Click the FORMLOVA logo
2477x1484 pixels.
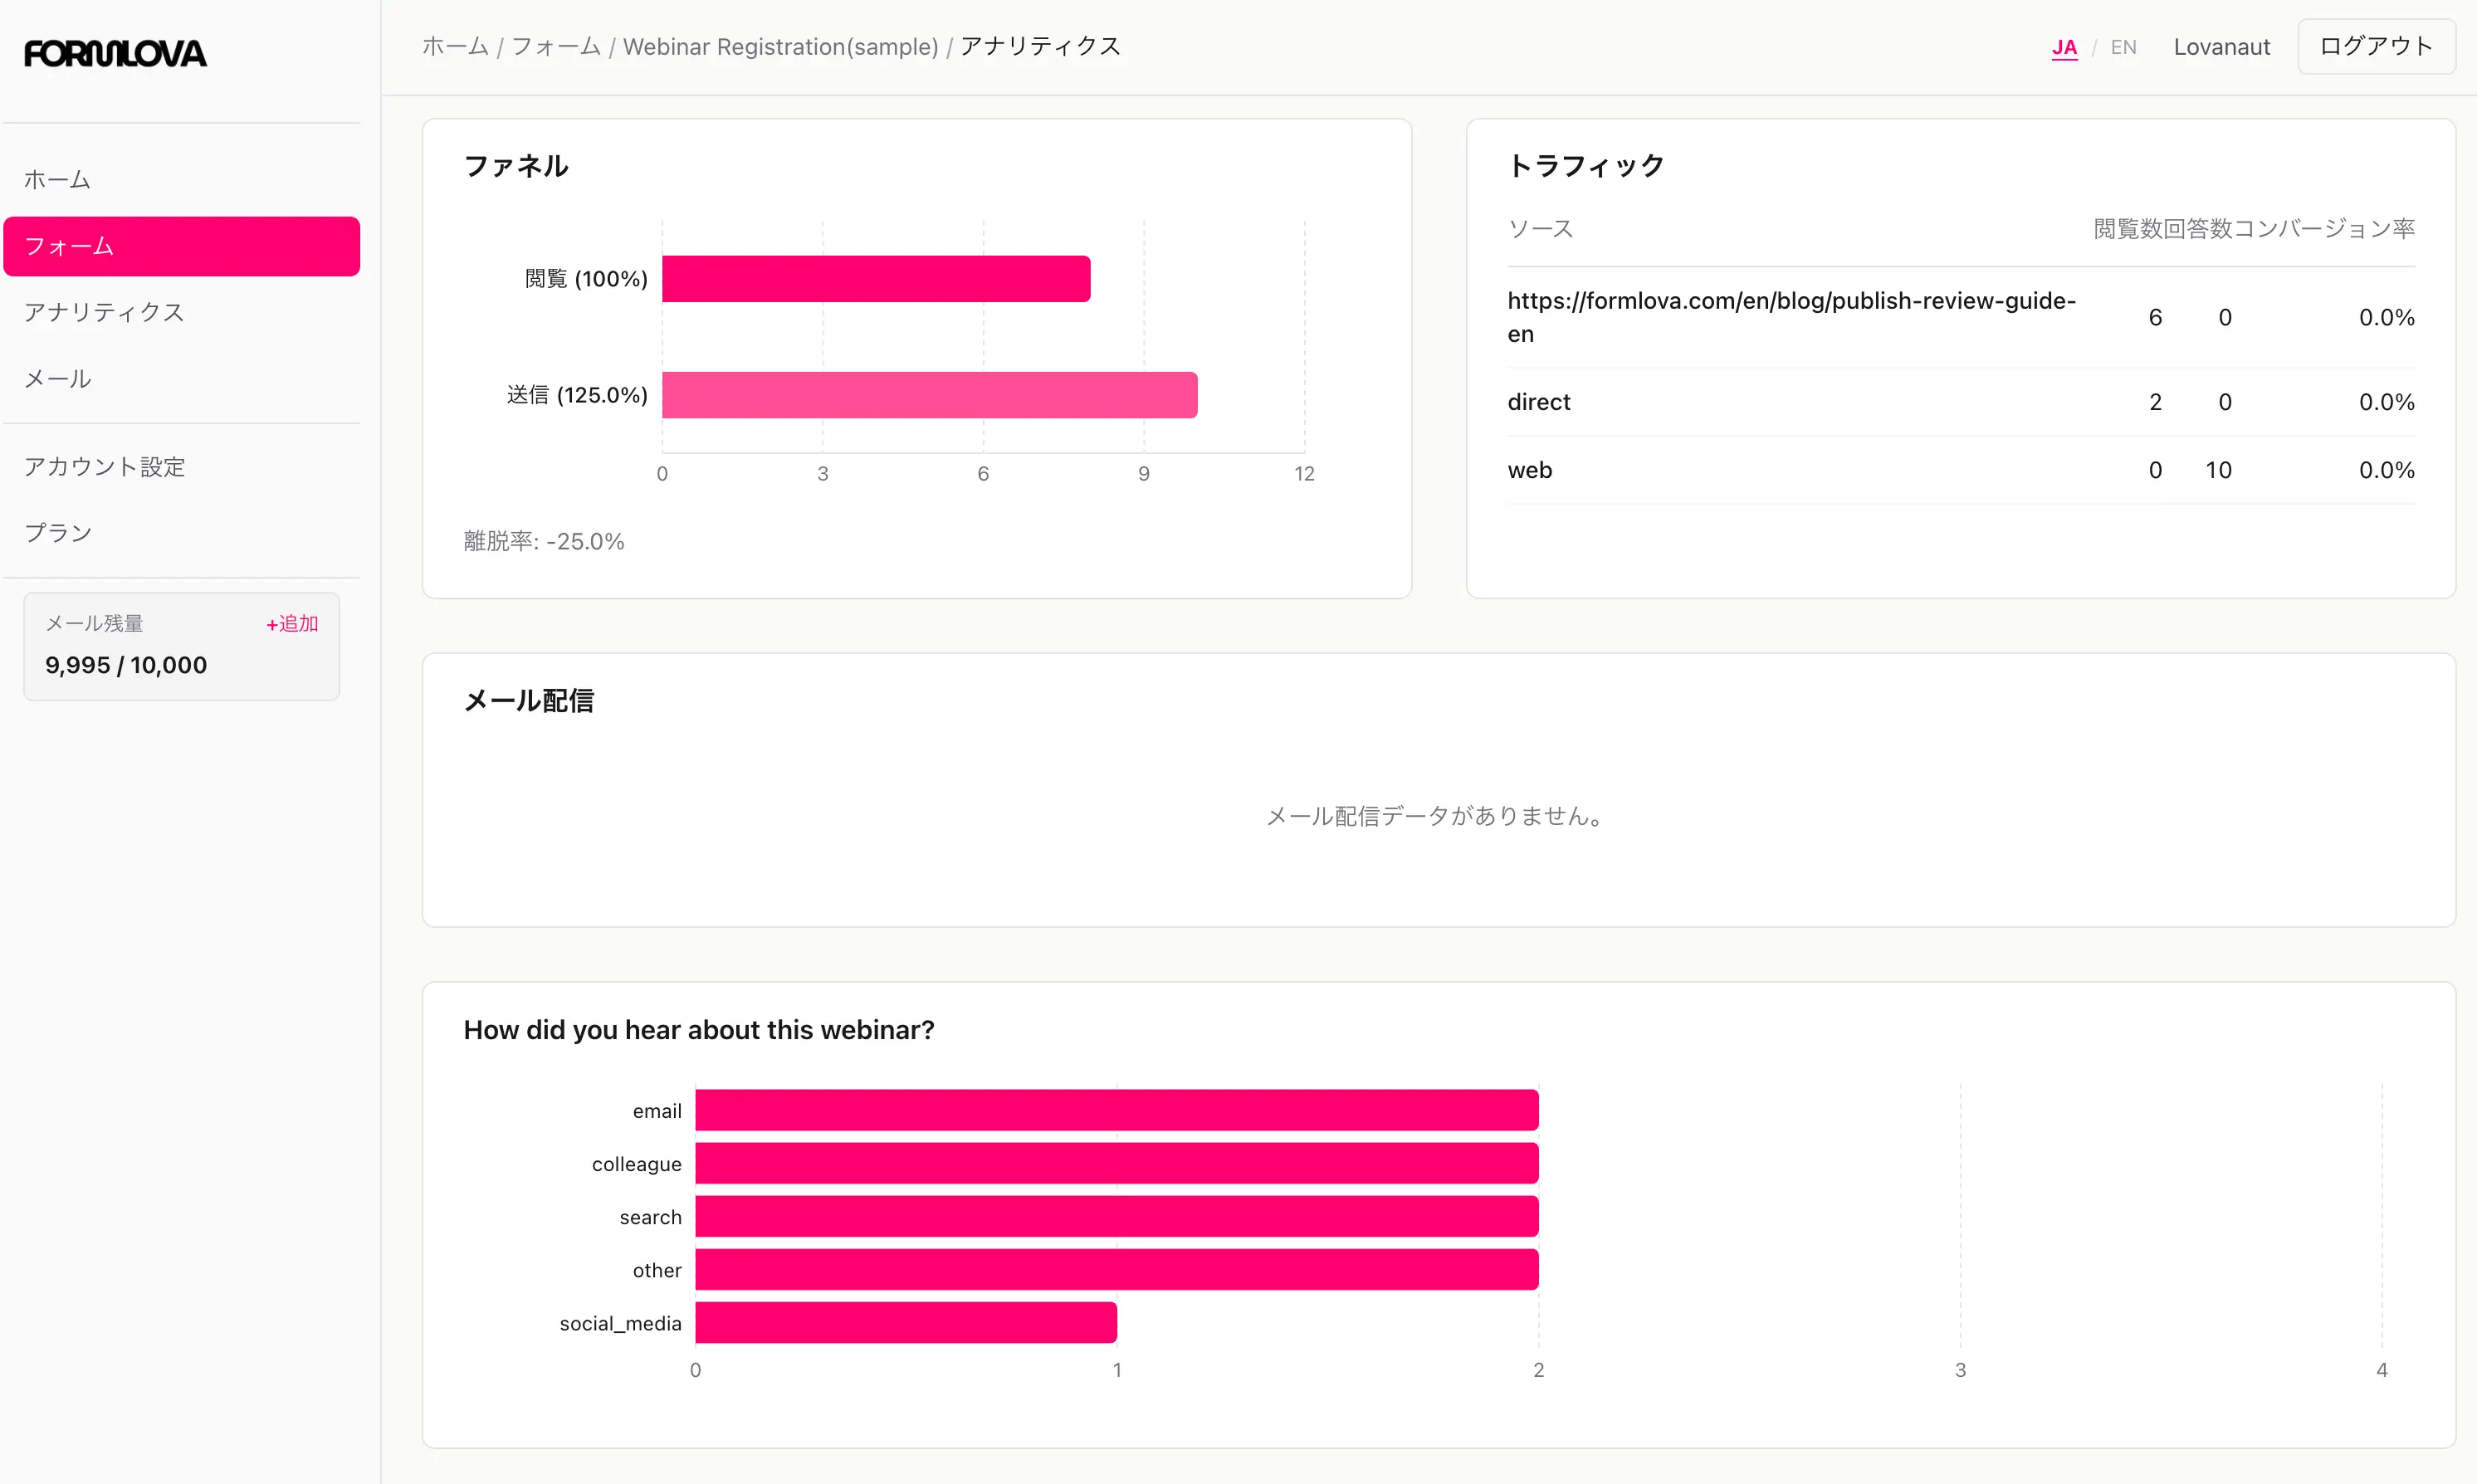(x=114, y=53)
